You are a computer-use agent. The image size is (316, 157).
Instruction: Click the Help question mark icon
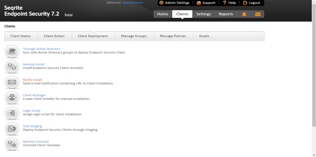224,3
